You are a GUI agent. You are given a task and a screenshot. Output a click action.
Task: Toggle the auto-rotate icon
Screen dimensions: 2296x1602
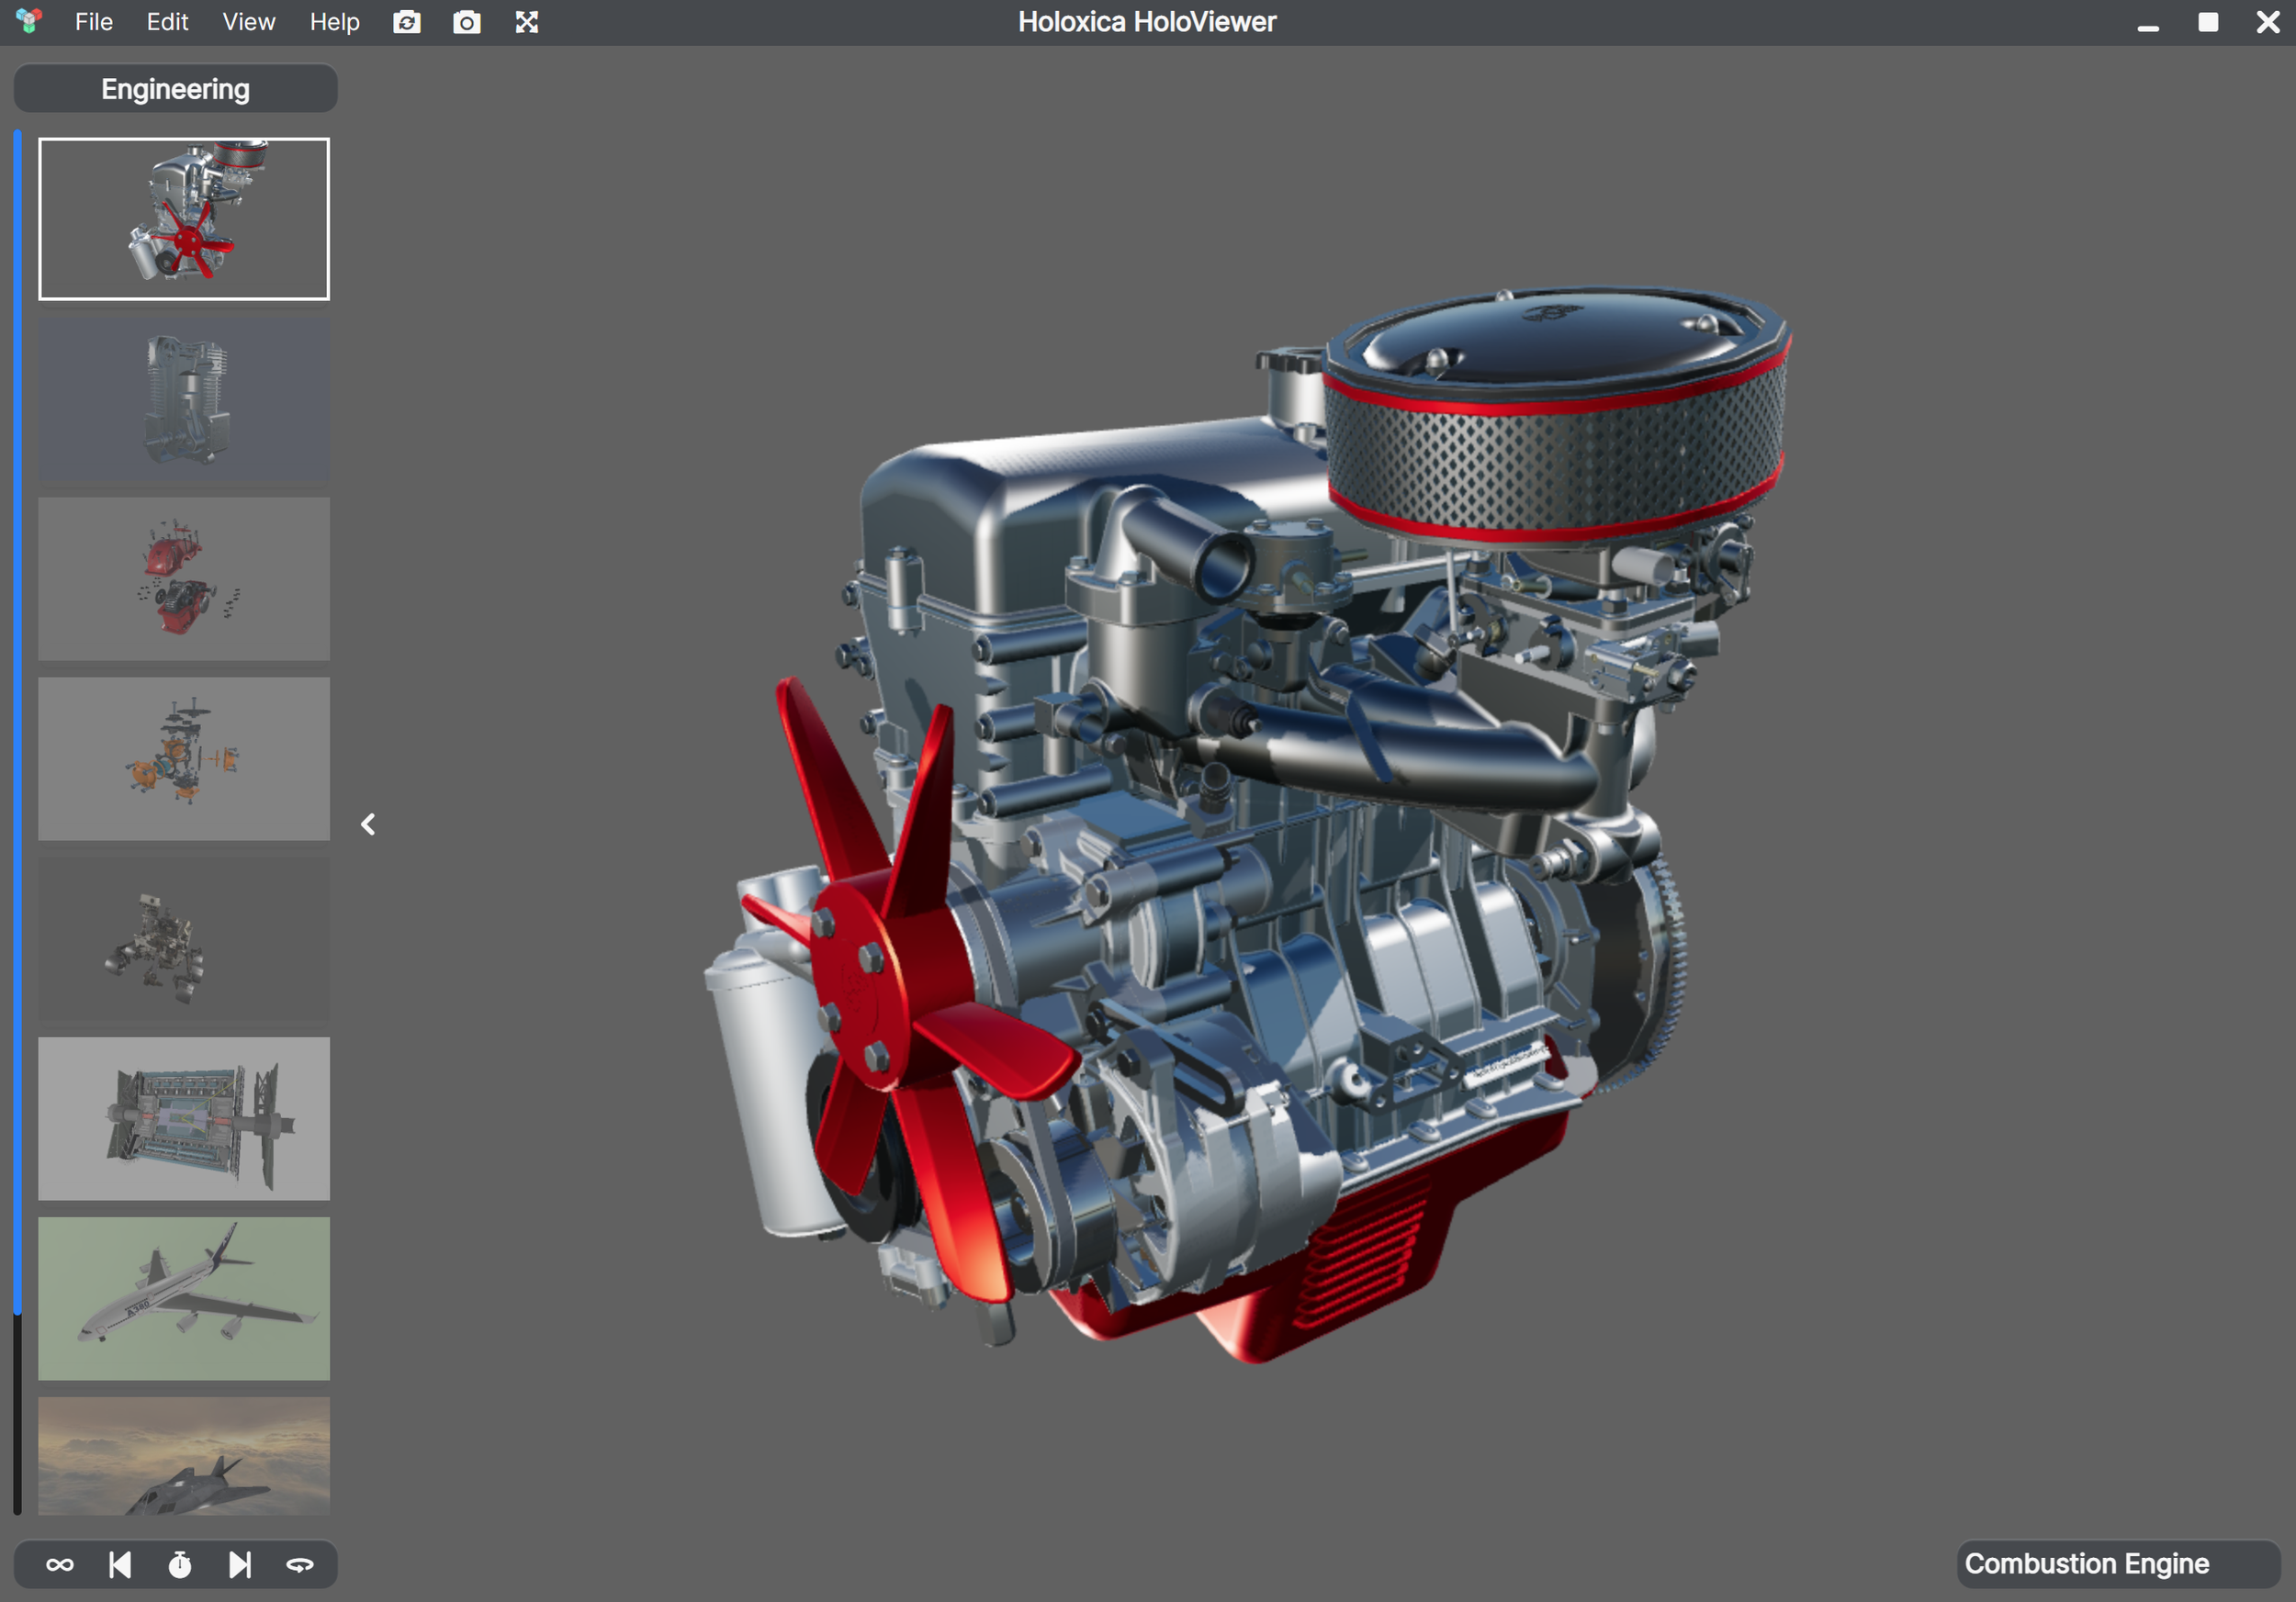[300, 1565]
